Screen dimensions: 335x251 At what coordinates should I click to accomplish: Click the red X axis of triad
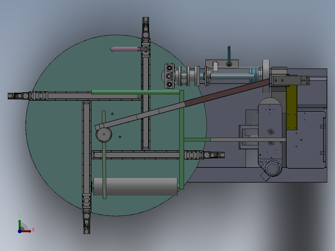coord(27,231)
